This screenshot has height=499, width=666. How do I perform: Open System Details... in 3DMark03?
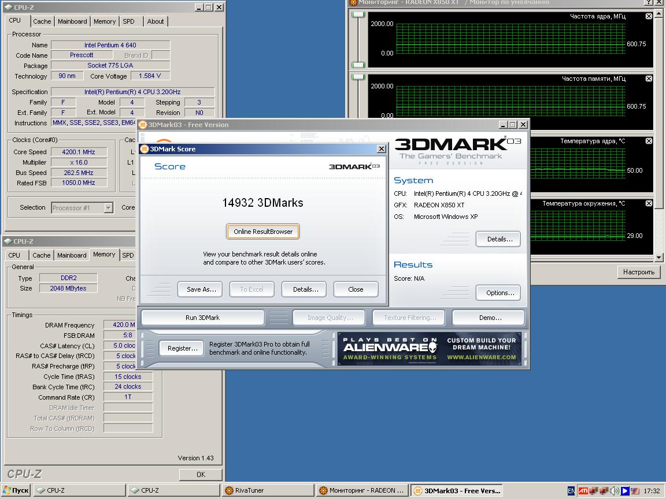[x=499, y=239]
